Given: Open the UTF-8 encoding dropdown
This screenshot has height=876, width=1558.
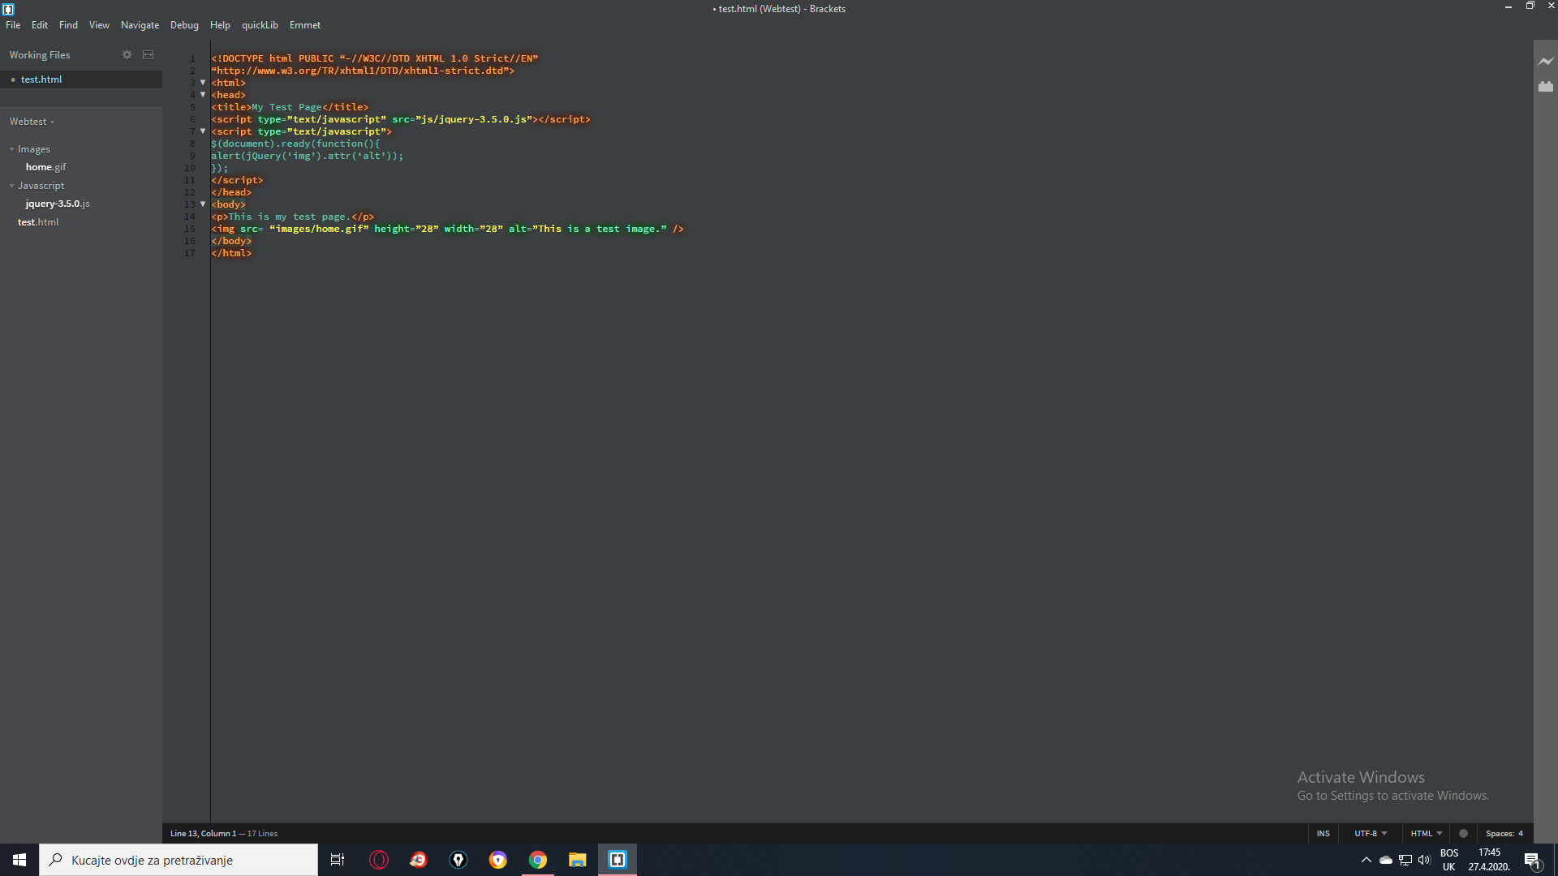Looking at the screenshot, I should pyautogui.click(x=1371, y=833).
